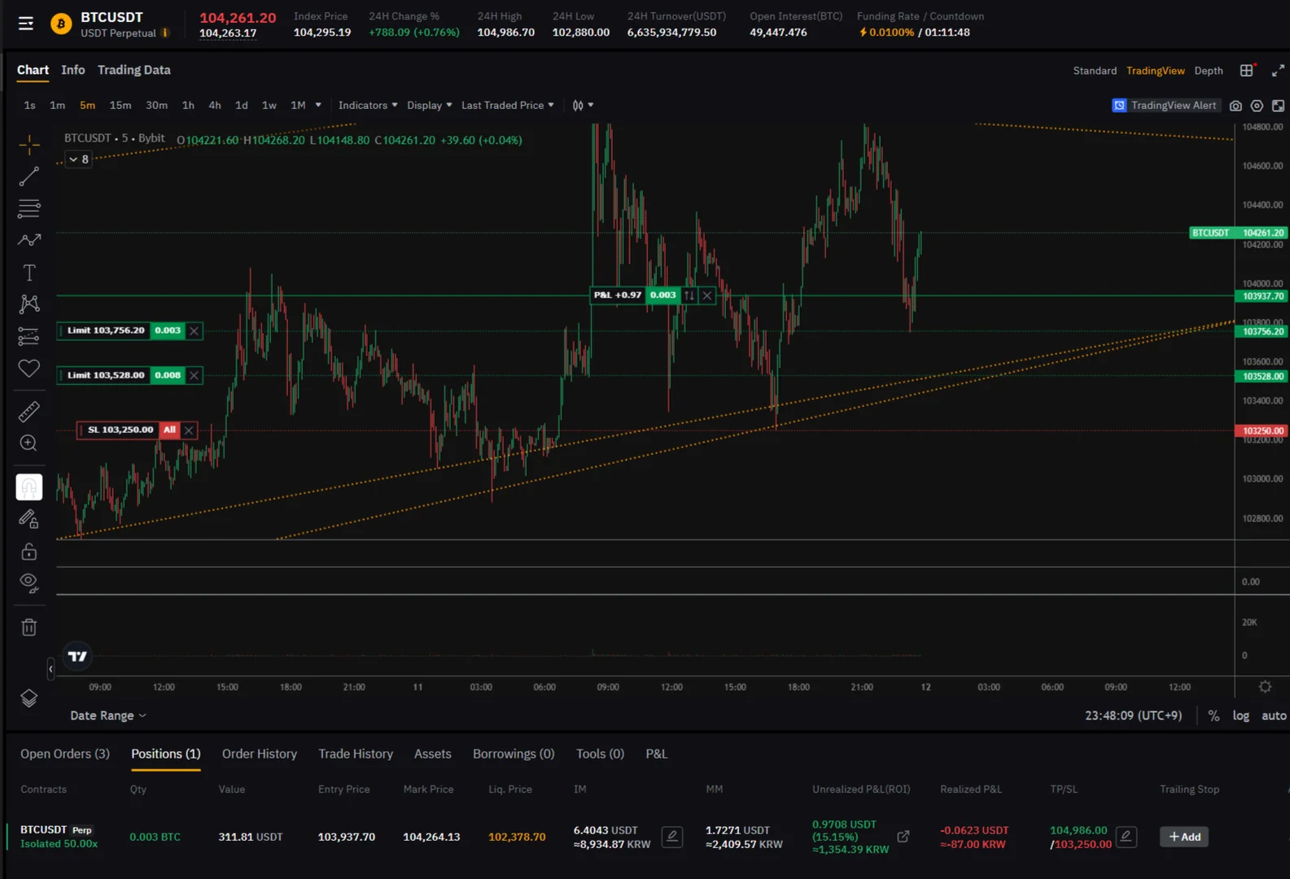Reverse the position using the P&L label arrows
1290x879 pixels.
point(689,295)
